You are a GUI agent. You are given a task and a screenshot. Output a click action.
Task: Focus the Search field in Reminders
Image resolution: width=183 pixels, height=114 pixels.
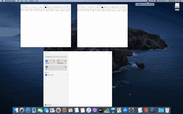tap(56, 57)
